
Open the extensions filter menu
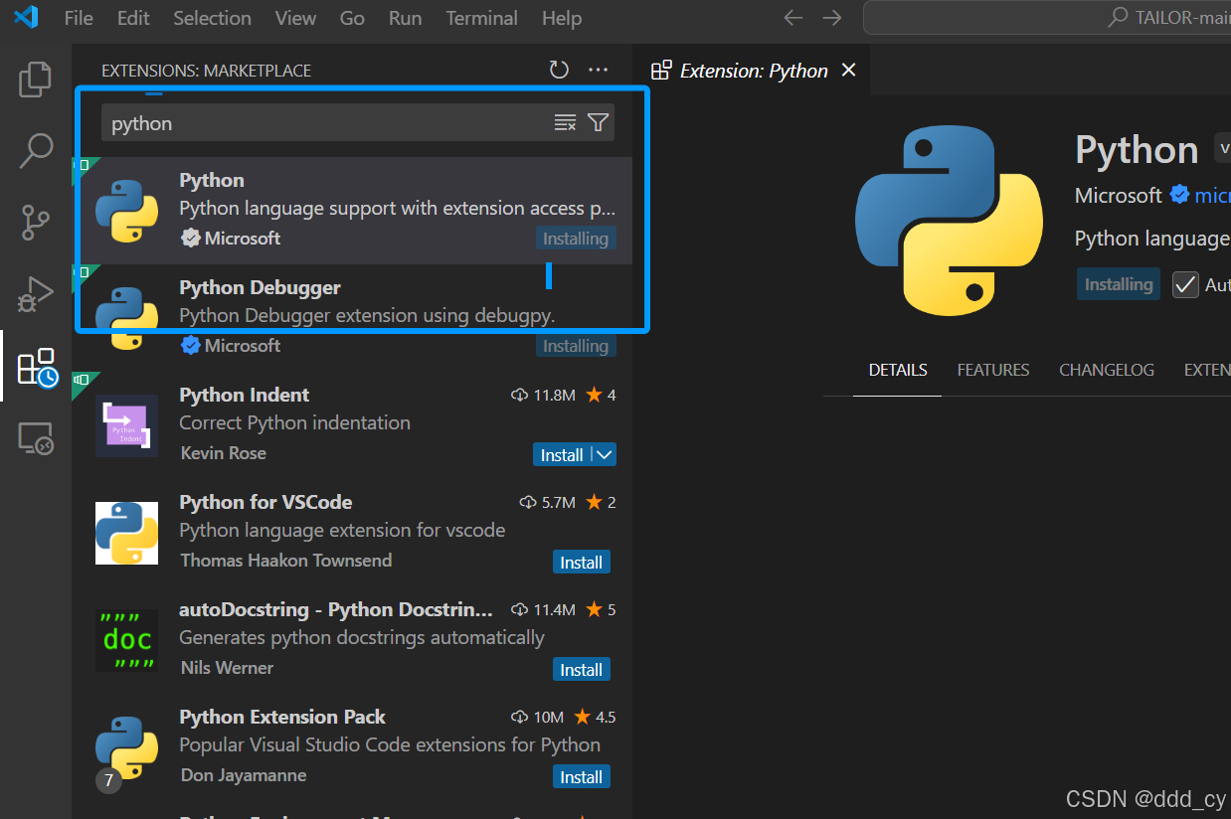(598, 122)
